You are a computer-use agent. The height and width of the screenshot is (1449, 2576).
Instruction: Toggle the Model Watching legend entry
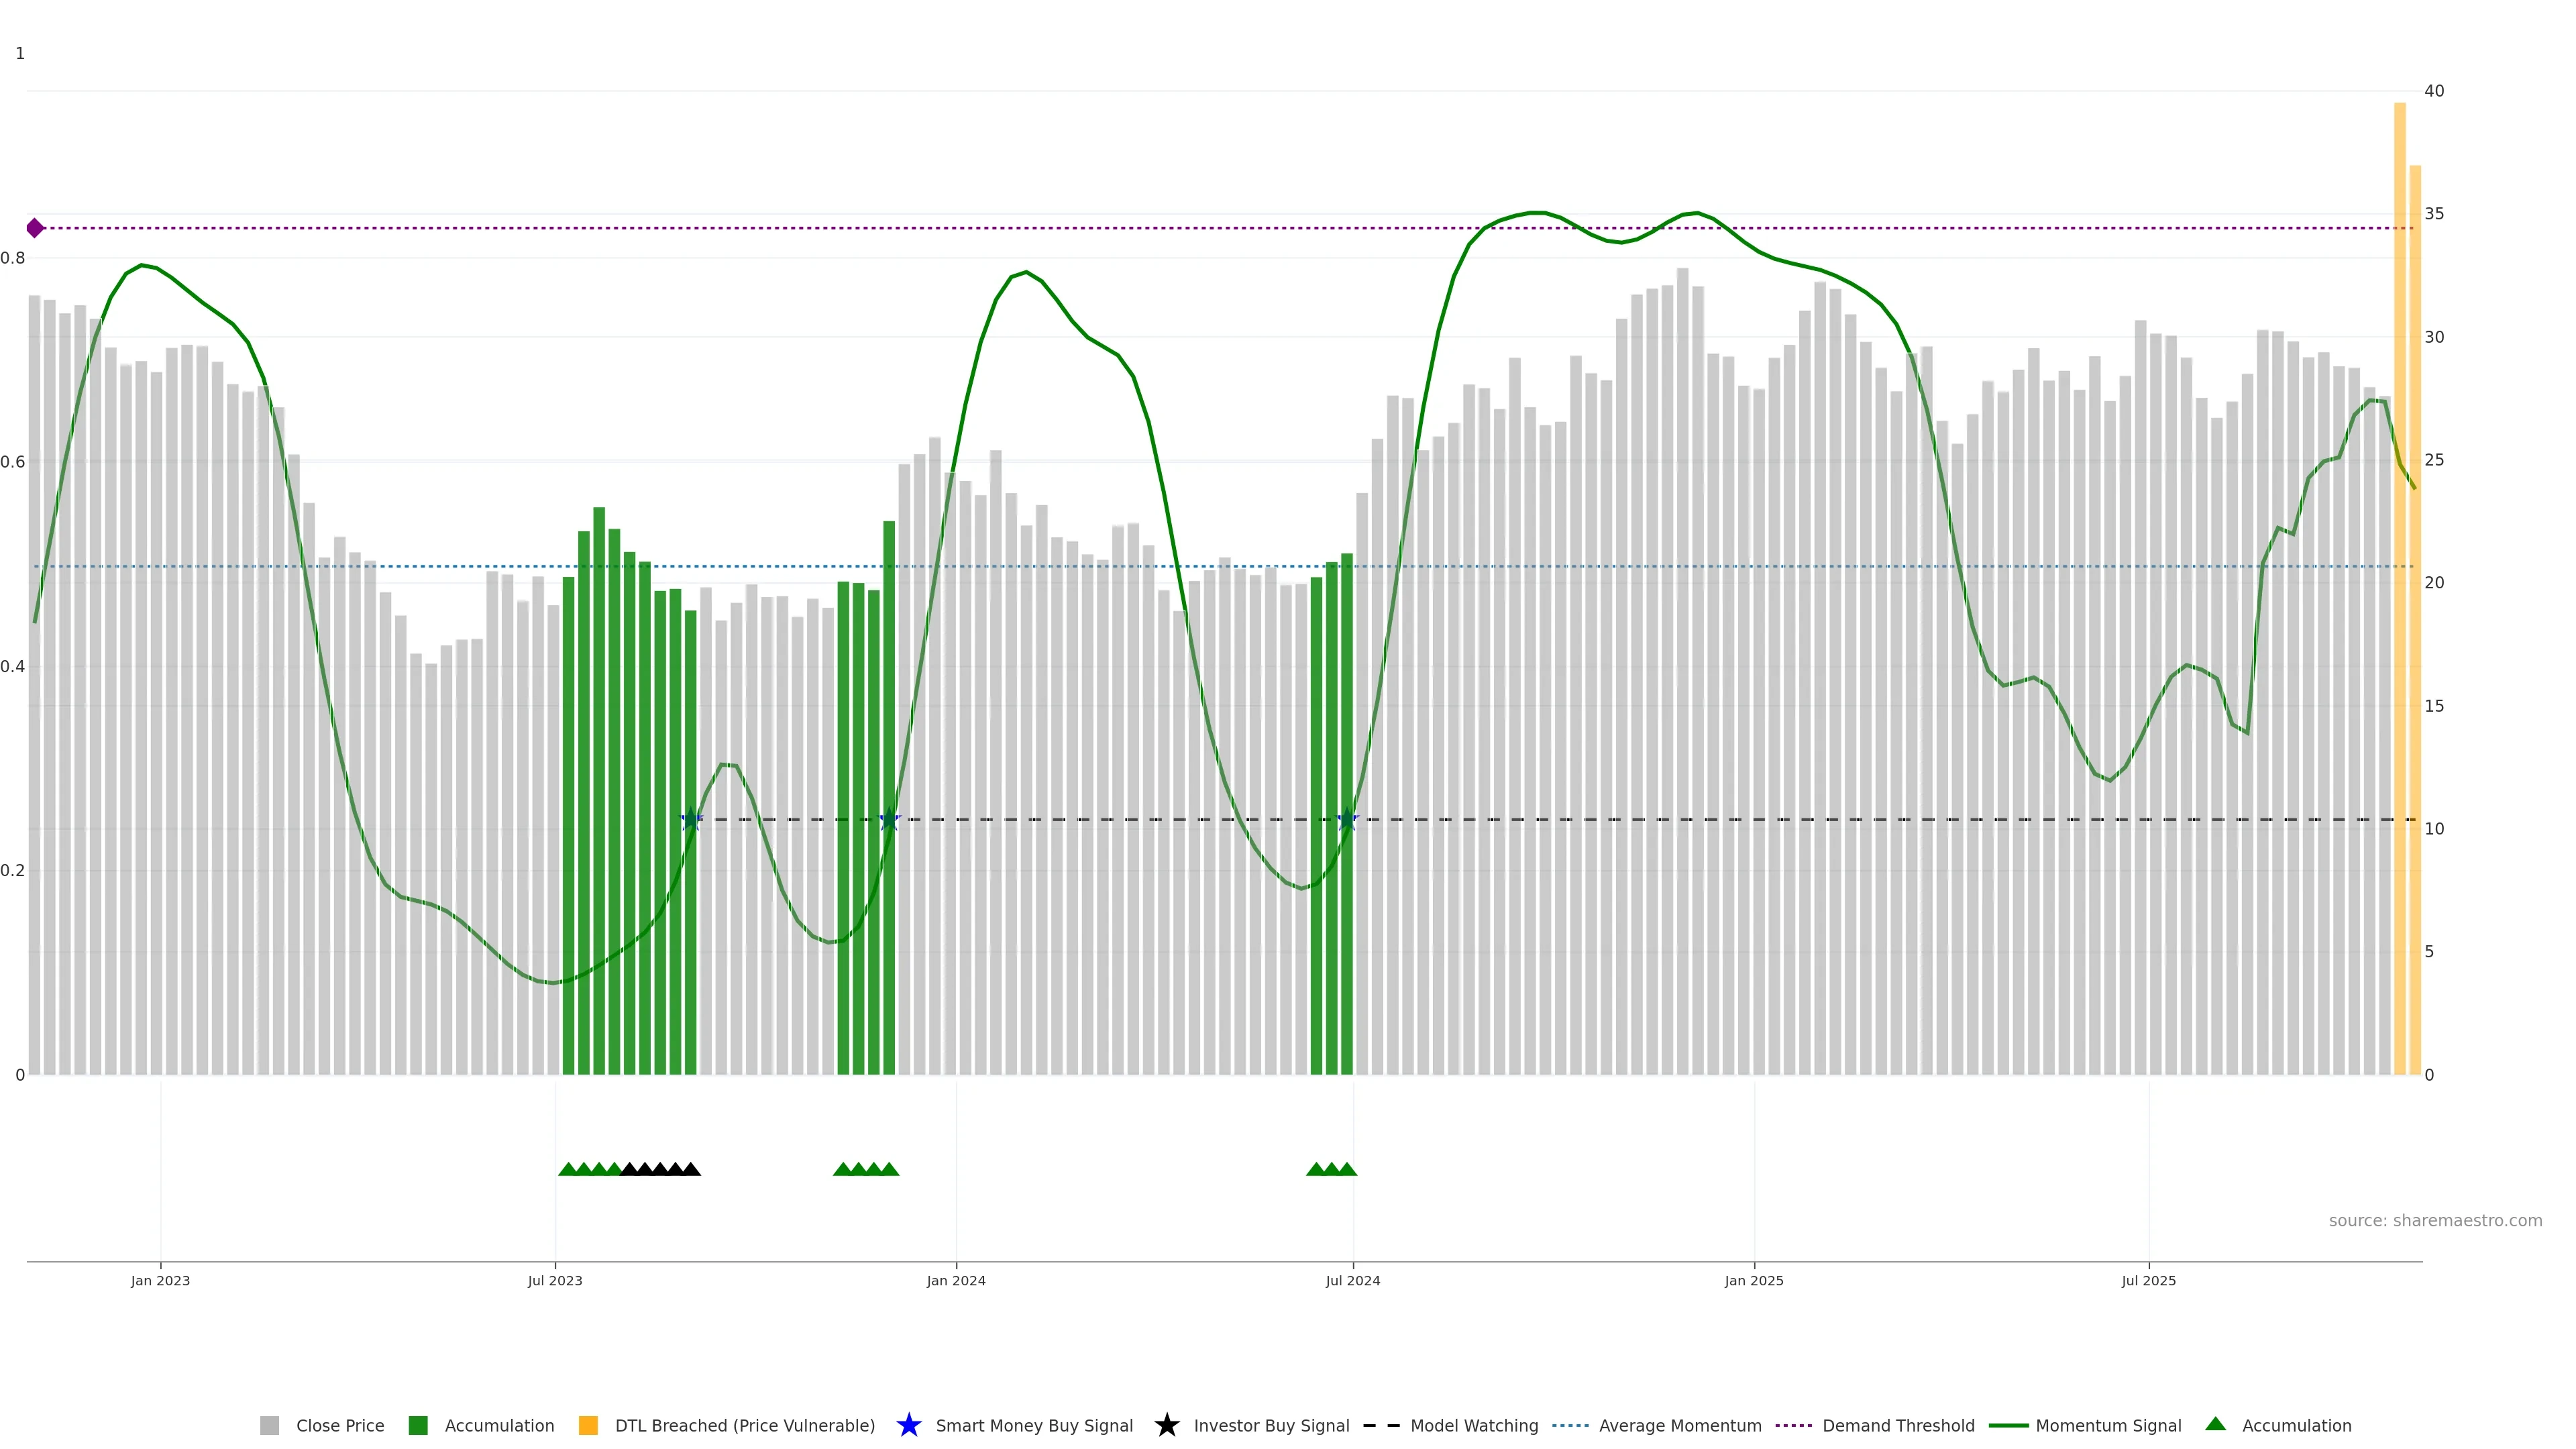coord(1473,1425)
